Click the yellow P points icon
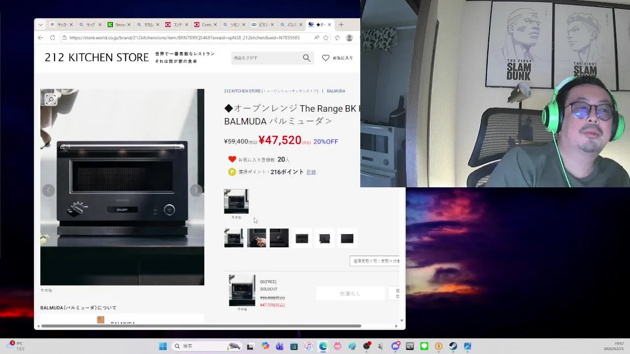 pos(232,172)
